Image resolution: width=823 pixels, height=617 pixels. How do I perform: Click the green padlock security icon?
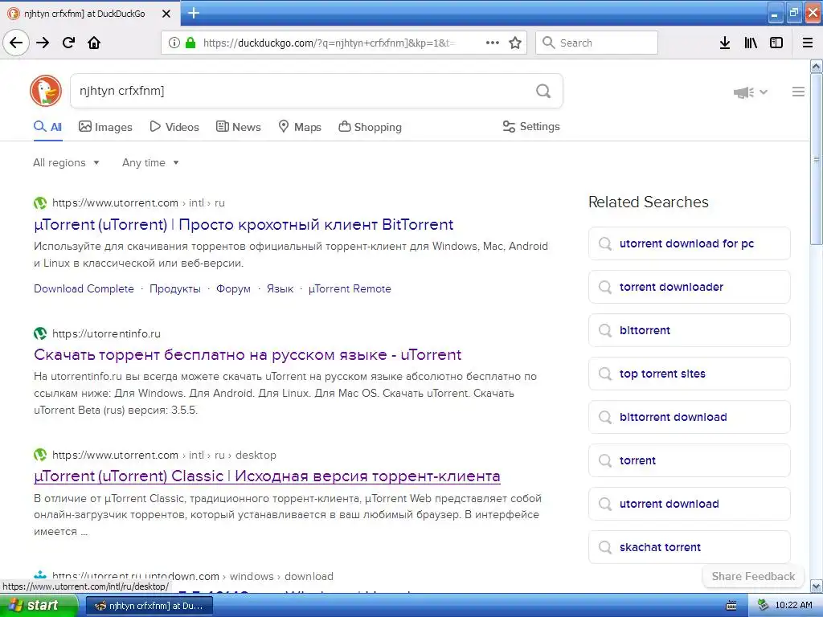(190, 43)
